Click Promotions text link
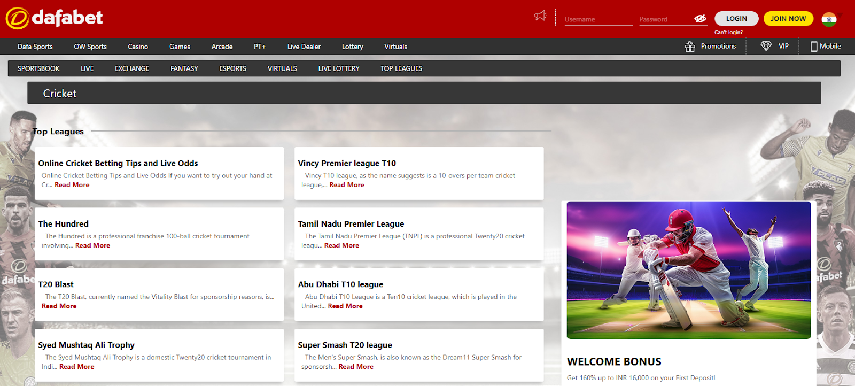The height and width of the screenshot is (386, 855). 718,47
